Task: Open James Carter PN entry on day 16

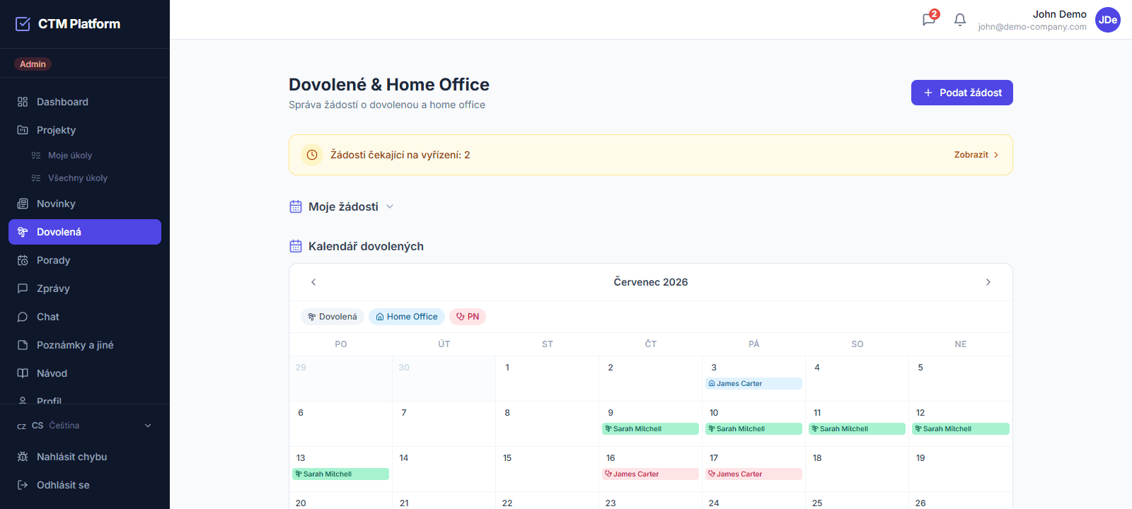Action: click(x=651, y=474)
